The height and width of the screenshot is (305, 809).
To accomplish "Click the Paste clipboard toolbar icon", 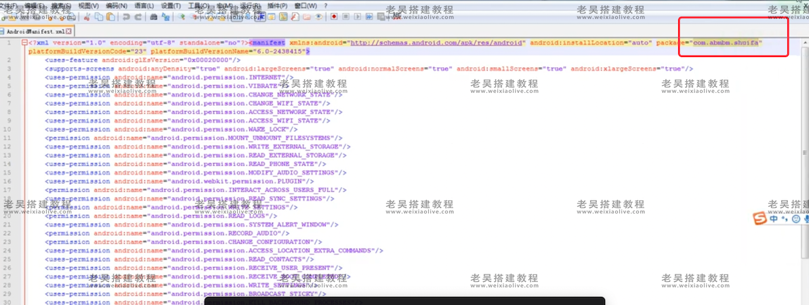I will point(110,17).
